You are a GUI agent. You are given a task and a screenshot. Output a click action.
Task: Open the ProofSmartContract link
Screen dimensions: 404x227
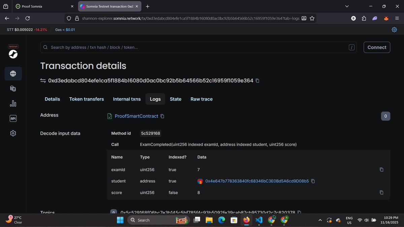pos(136,116)
